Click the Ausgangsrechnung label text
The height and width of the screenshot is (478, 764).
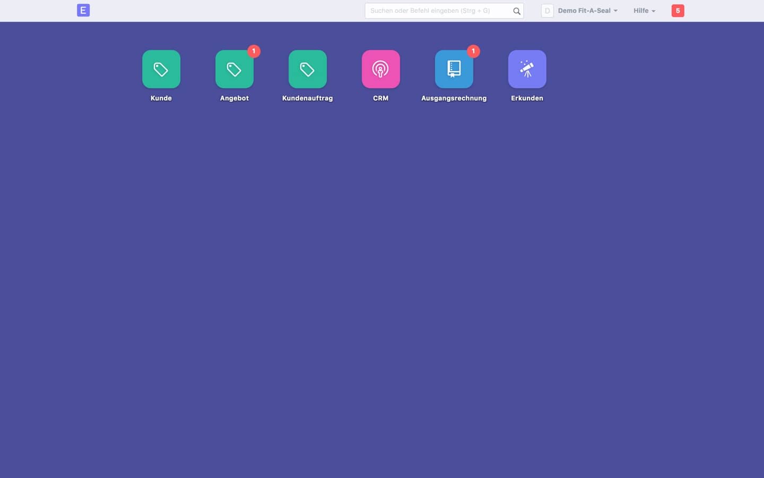click(x=454, y=98)
